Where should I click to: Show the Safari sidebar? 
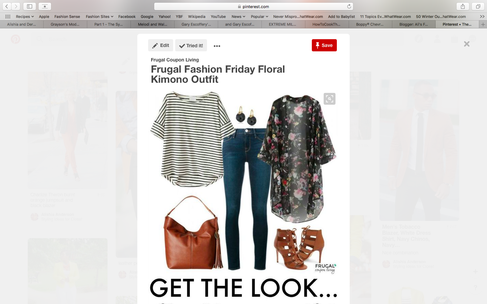[x=29, y=6]
